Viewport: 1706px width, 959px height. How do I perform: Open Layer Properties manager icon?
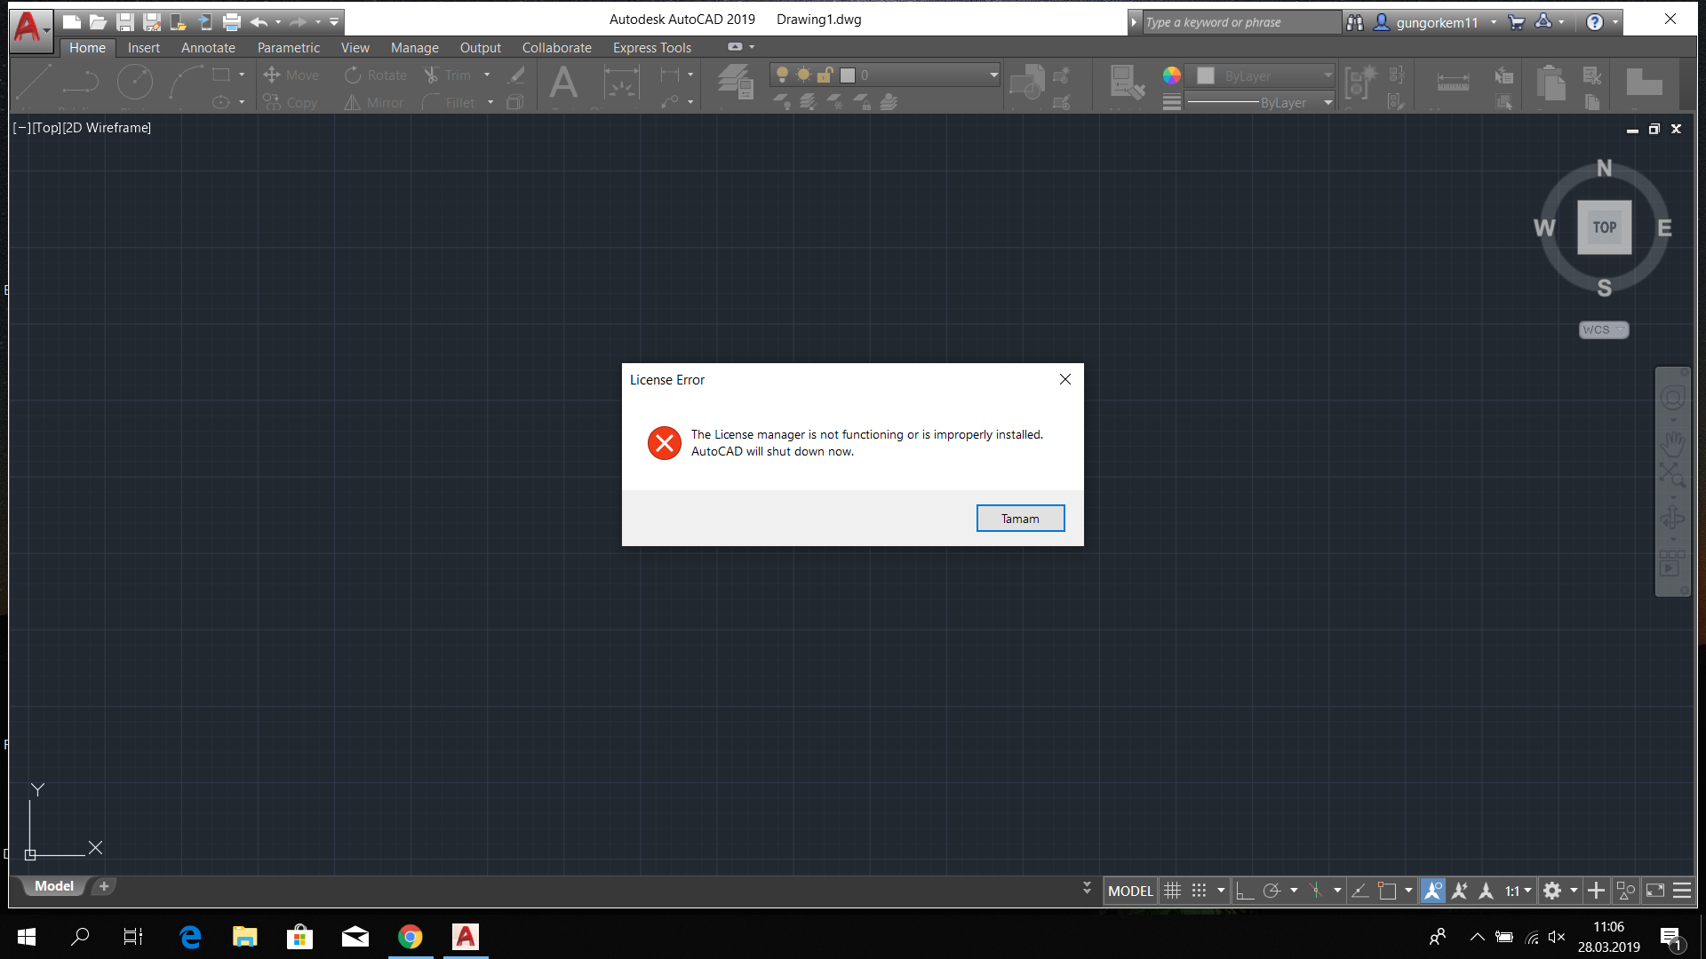click(x=736, y=82)
